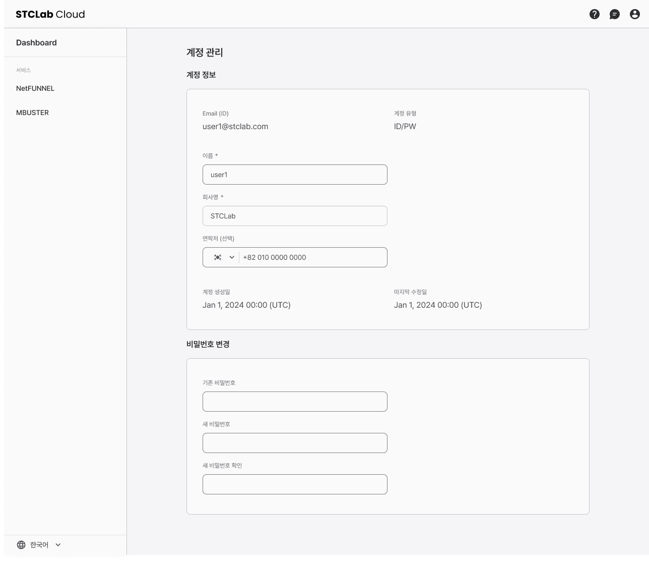
Task: Open the chat message icon
Action: [615, 14]
